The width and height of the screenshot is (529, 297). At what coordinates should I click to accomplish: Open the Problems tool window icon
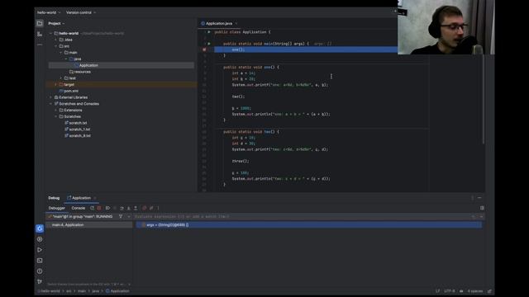pos(40,271)
